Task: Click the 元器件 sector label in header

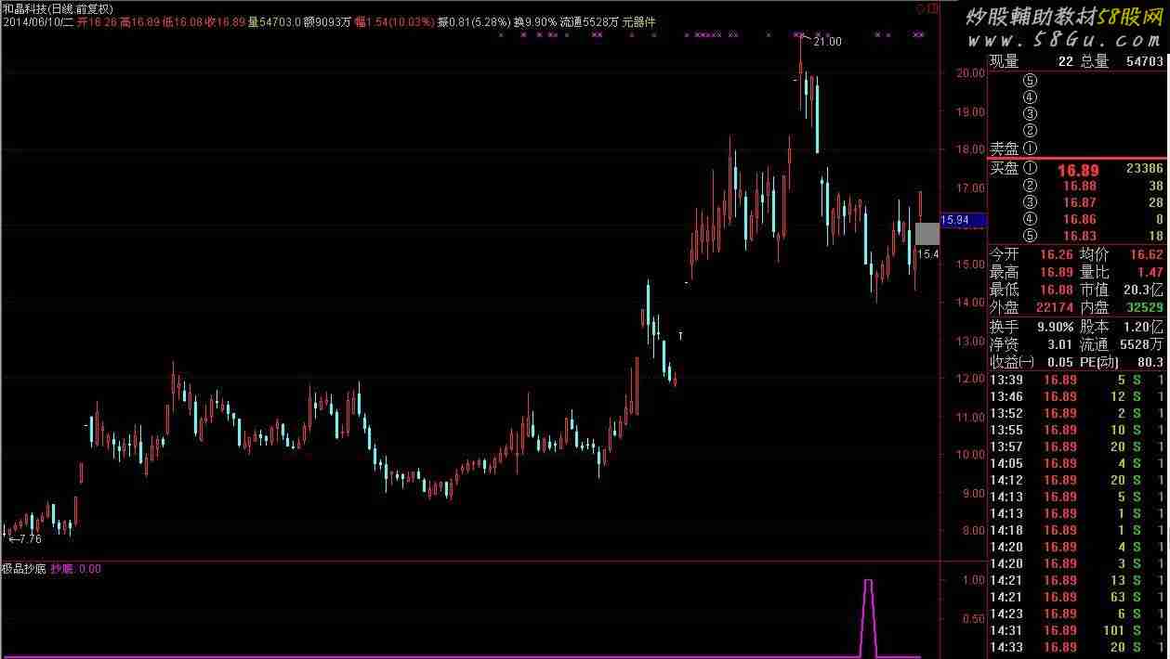Action: point(638,21)
